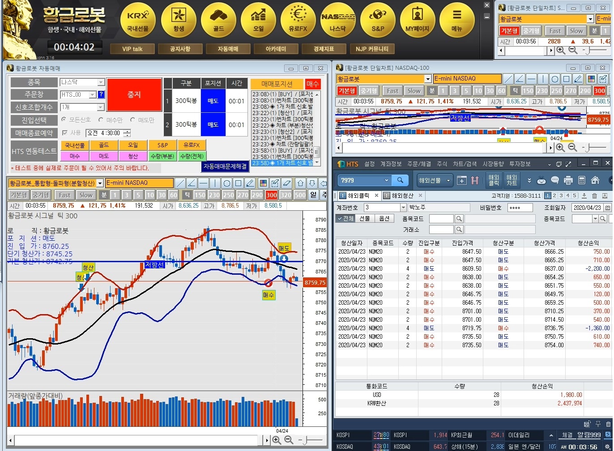Expand the 신호조합개수 1개 dropdown
This screenshot has height=451, width=614.
(x=101, y=107)
